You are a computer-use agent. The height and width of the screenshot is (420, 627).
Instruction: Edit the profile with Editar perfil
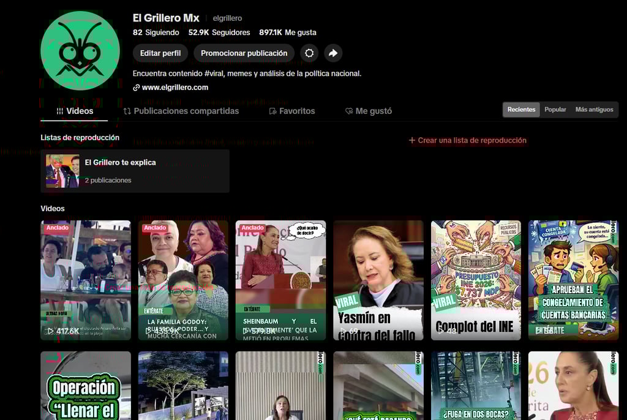160,53
